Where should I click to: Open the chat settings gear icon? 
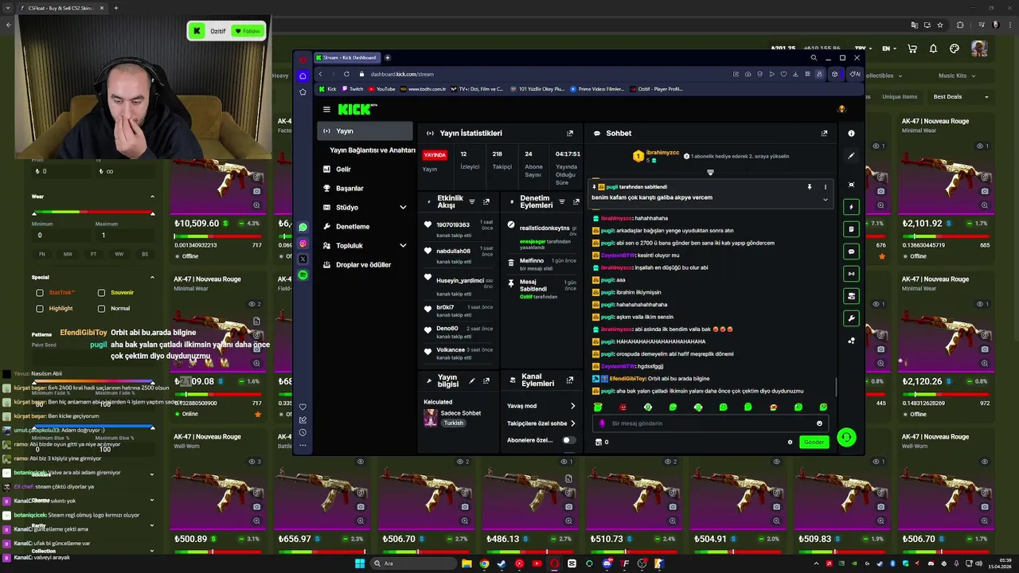click(x=790, y=442)
